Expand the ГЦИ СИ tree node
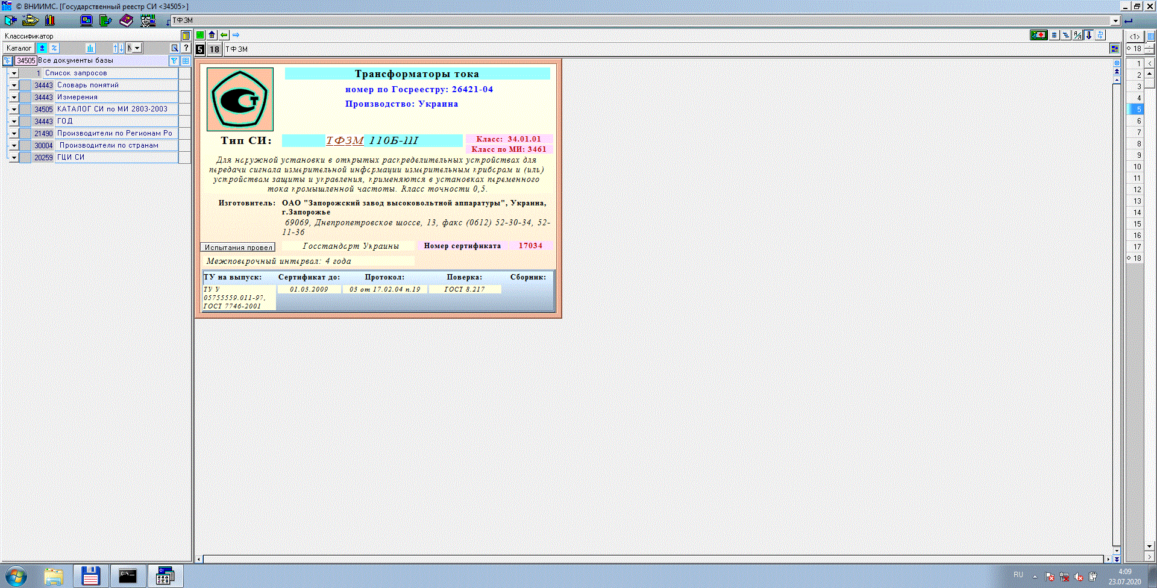Screen dimensions: 1157x588 point(14,157)
